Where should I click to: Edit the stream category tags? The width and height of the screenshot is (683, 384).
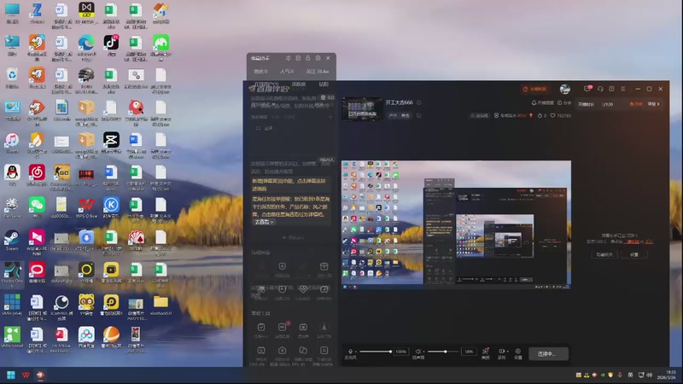418,115
